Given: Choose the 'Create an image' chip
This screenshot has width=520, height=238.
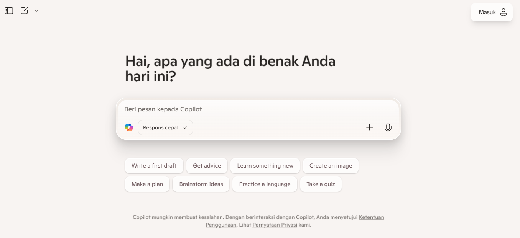Looking at the screenshot, I should (331, 166).
